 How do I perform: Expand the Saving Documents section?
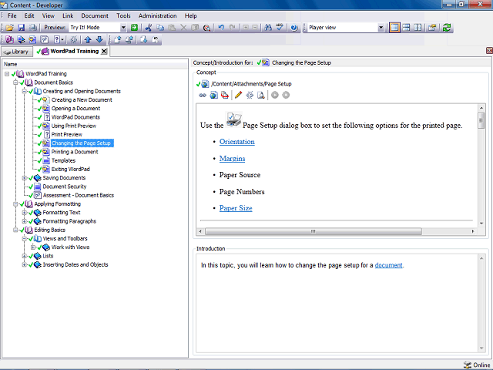click(24, 178)
